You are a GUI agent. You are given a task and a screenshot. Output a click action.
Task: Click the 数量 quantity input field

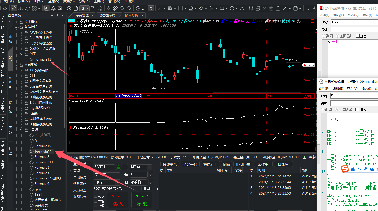point(138,175)
